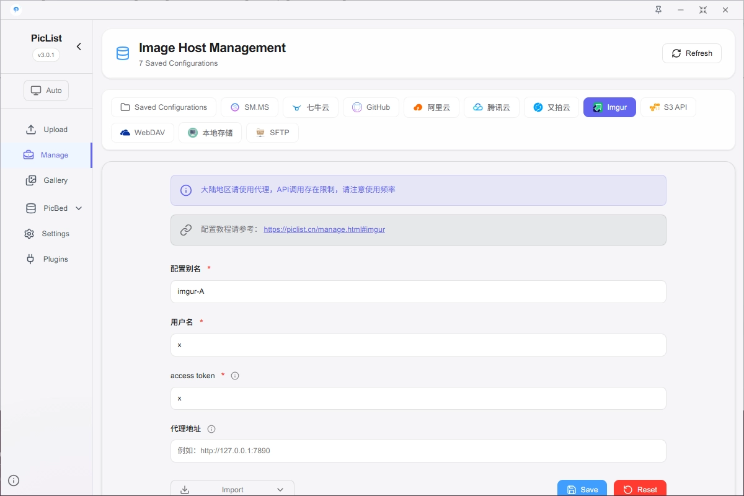Screen dimensions: 744x496
Task: Select the 腾讯云 host tab
Action: 491,107
